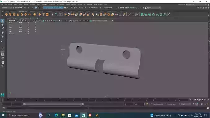Open the Mesh Tools menu

point(52,4)
